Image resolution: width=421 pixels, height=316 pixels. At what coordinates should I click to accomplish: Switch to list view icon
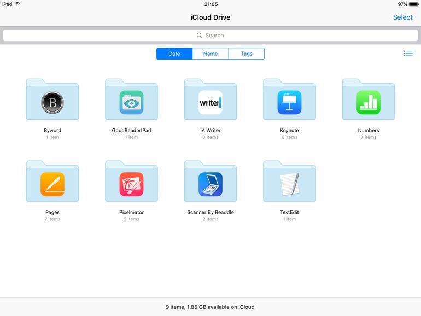[x=408, y=54]
